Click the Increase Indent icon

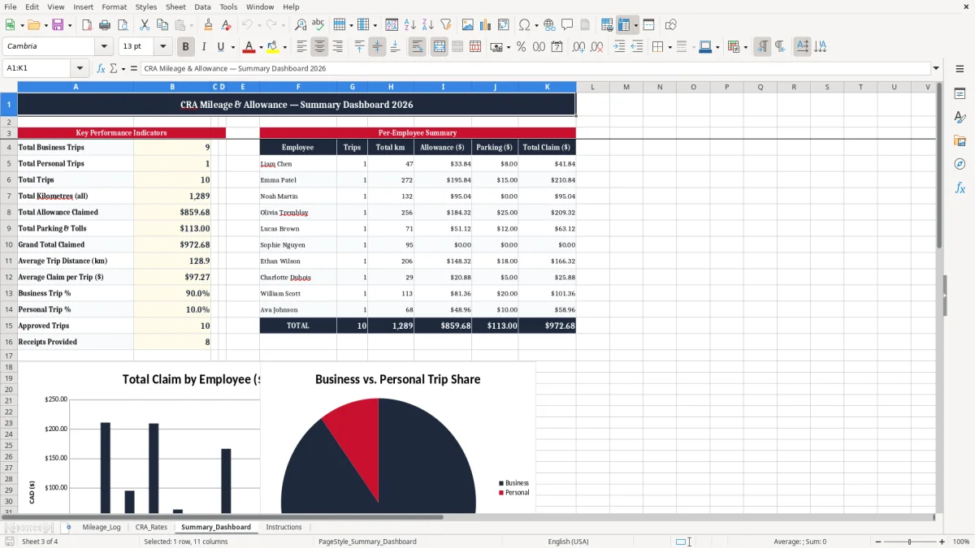(x=619, y=47)
